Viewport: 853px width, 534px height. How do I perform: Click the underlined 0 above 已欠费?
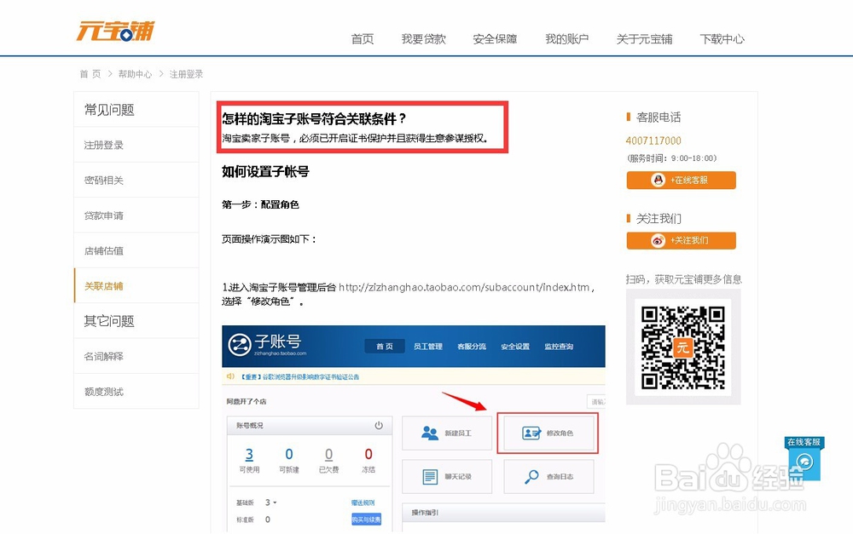[x=328, y=454]
